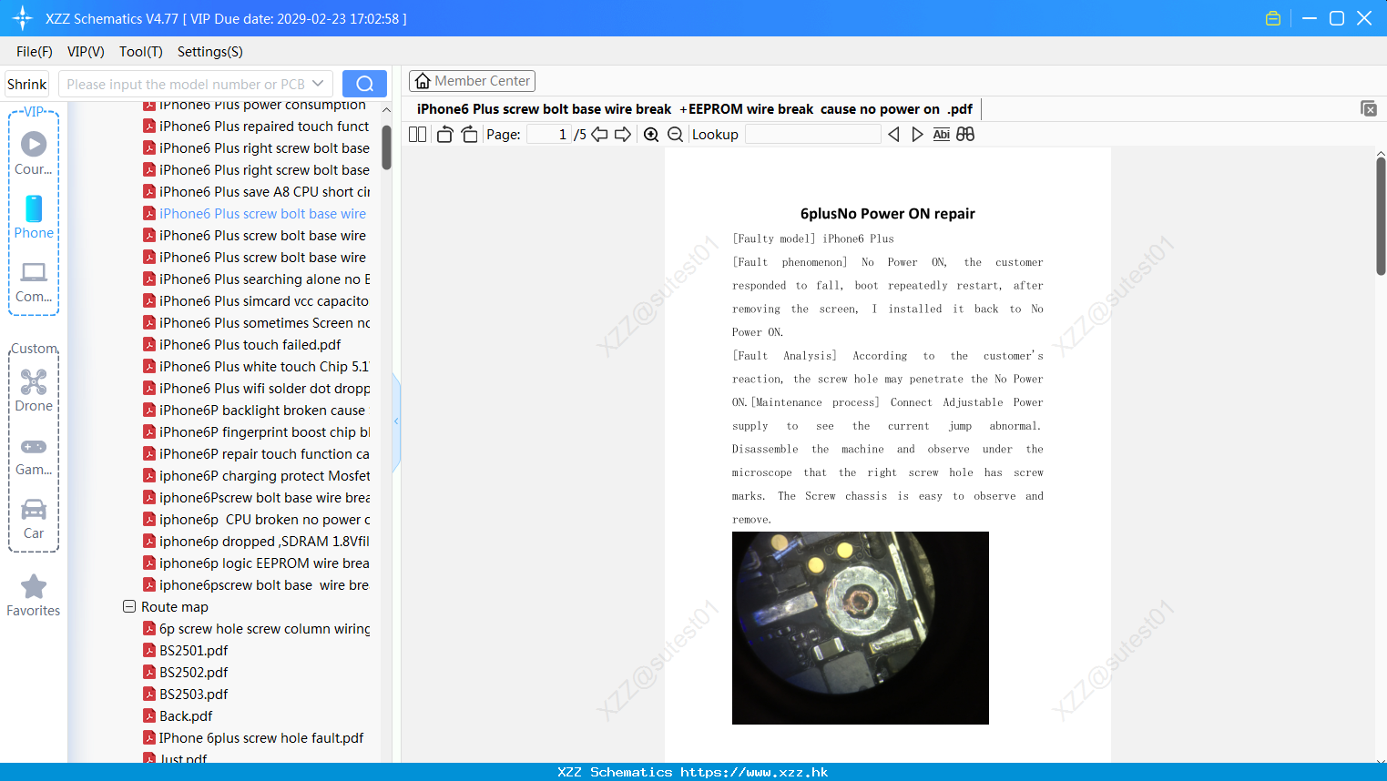Viewport: 1387px width, 781px height.
Task: Rotate page counter-clockwise
Action: click(444, 135)
